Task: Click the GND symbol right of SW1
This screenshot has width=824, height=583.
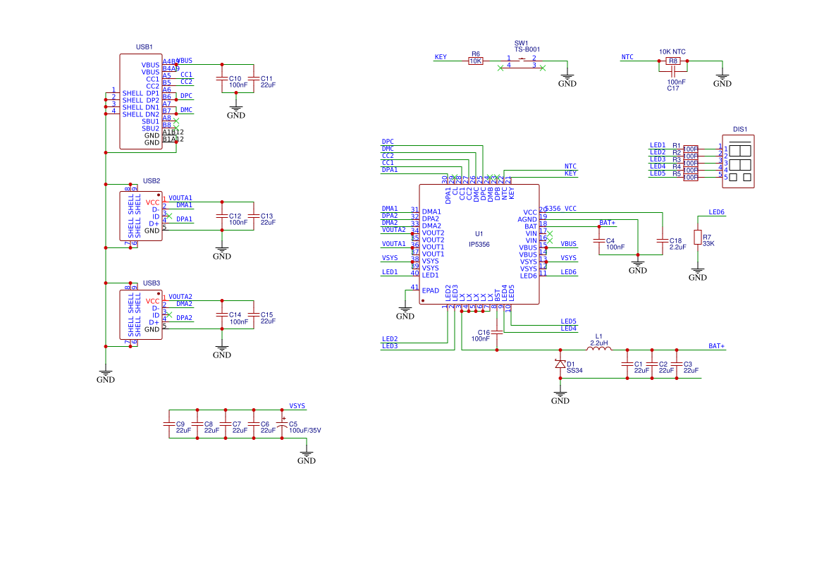Action: click(x=567, y=80)
